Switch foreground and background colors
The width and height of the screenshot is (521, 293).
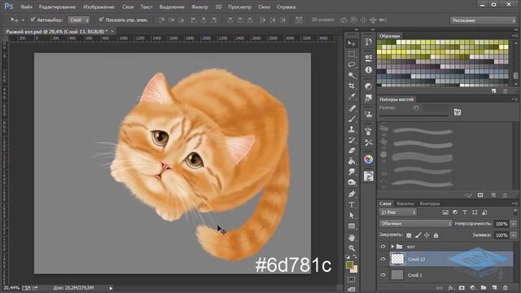355,257
